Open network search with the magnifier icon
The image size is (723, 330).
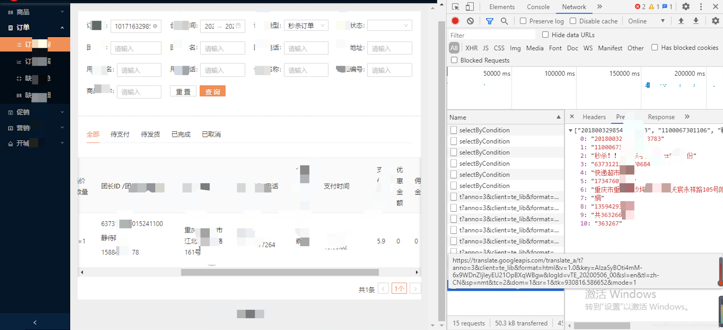504,21
